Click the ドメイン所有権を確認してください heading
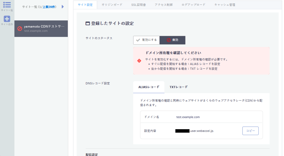284x156 pixels. [x=173, y=53]
